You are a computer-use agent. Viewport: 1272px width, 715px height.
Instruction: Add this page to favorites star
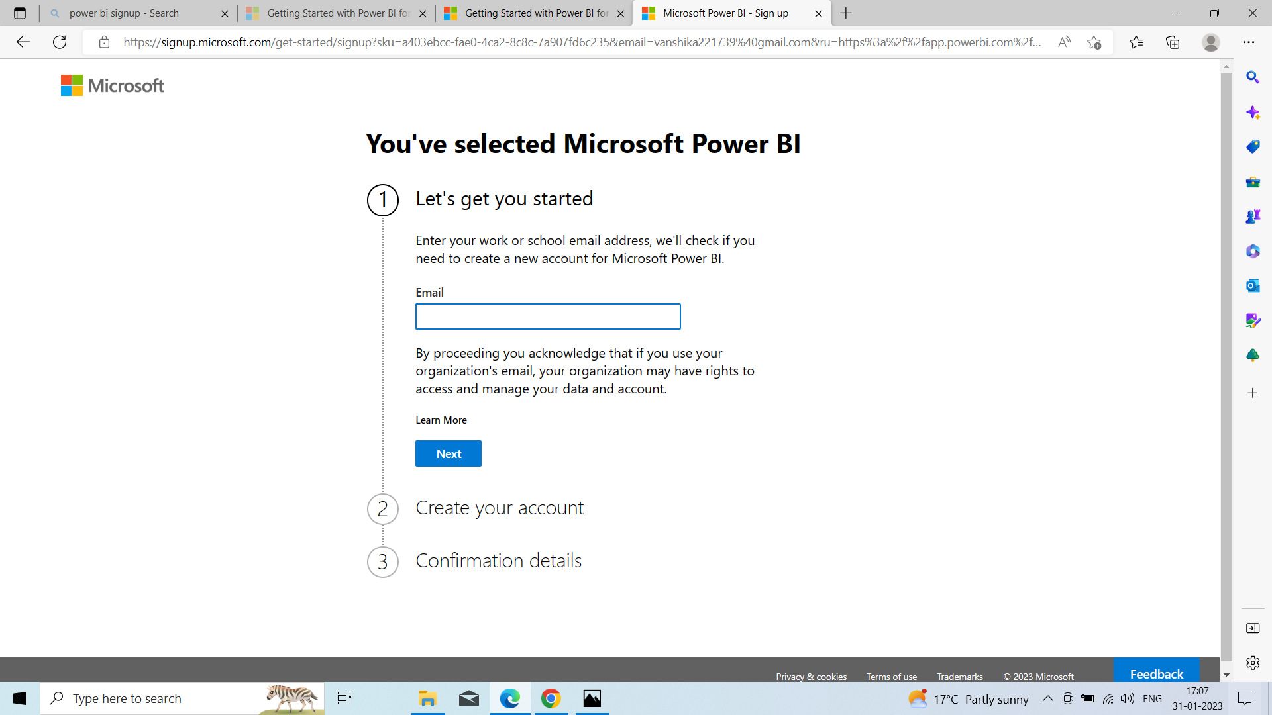pos(1094,42)
